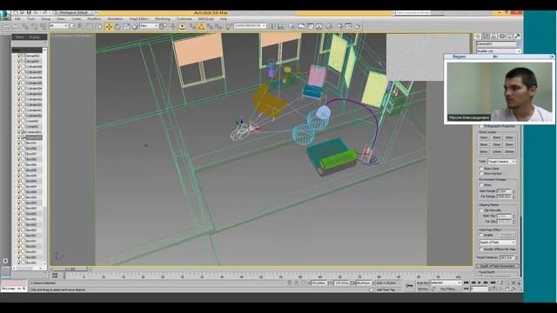This screenshot has height=313, width=557.
Task: Click the Percent Snap toggle icon
Action: (x=210, y=27)
